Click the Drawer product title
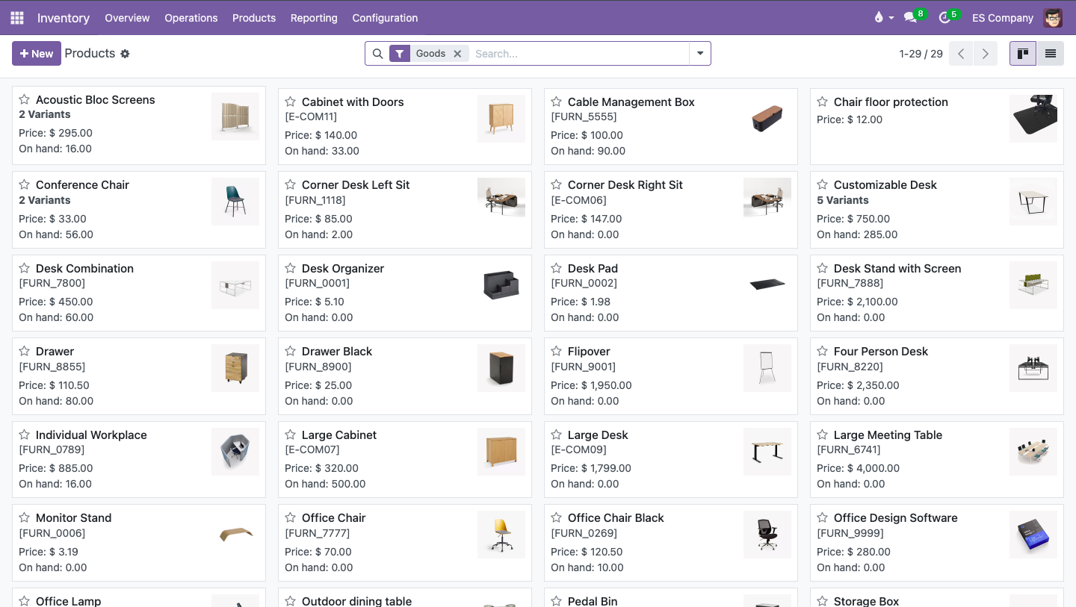The height and width of the screenshot is (607, 1076). [x=55, y=351]
